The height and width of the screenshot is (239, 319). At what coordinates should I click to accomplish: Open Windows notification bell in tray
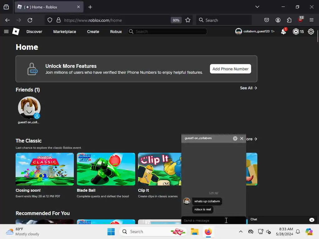tap(298, 232)
